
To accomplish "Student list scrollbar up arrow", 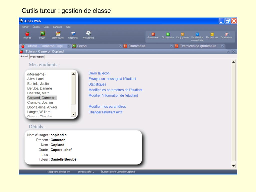I will pyautogui.click(x=73, y=74).
